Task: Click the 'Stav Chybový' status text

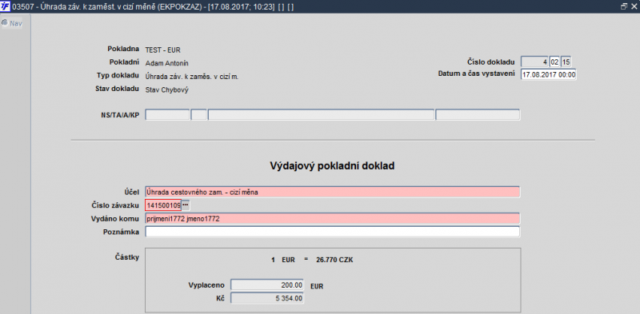Action: point(167,90)
